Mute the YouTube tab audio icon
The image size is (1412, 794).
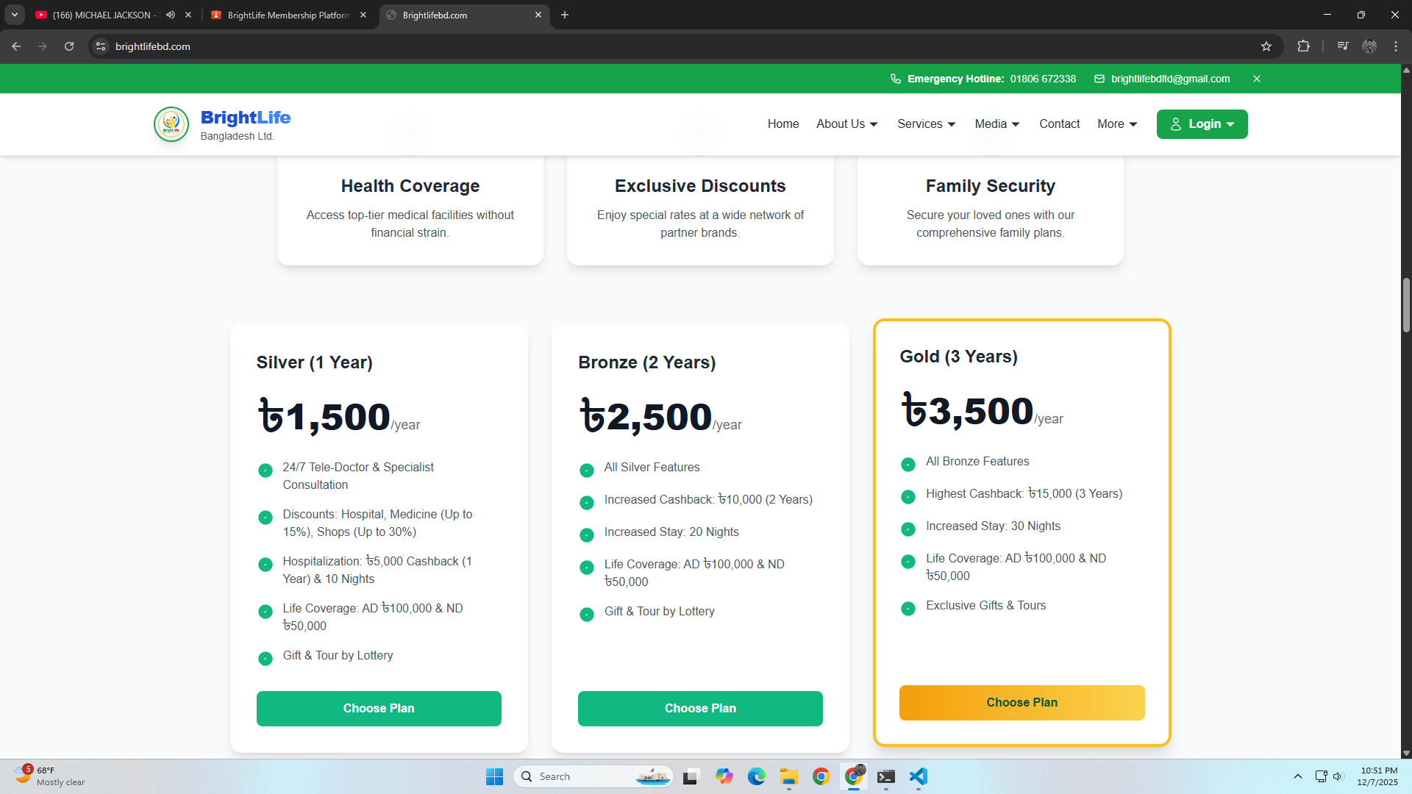point(171,15)
